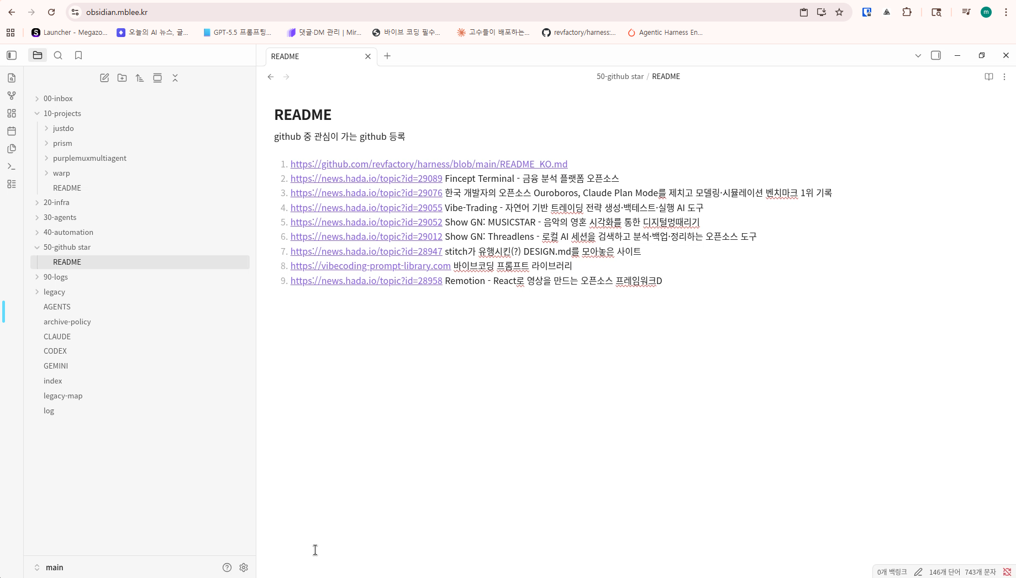Open the file explorer tab icon
Image resolution: width=1016 pixels, height=578 pixels.
click(38, 55)
